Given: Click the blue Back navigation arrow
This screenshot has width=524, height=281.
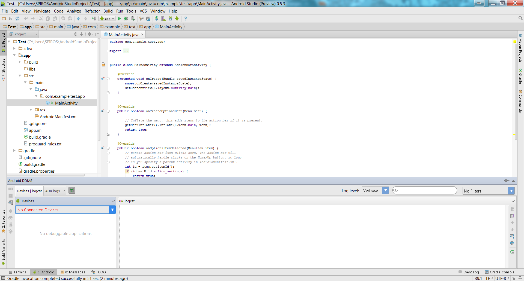Looking at the screenshot, I should pyautogui.click(x=79, y=19).
